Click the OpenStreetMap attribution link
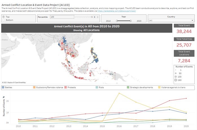The height and width of the screenshot is (130, 197). tap(20, 83)
